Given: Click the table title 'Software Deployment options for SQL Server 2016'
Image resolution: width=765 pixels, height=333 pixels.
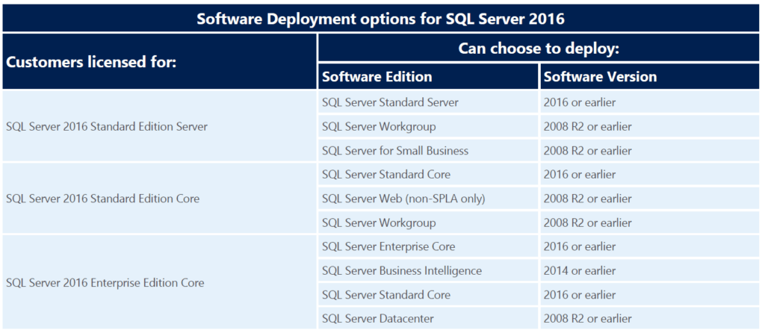Looking at the screenshot, I should 382,18.
